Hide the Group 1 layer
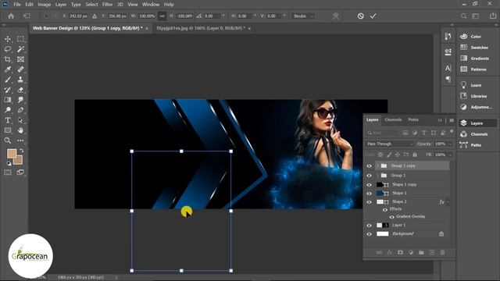 pos(369,176)
